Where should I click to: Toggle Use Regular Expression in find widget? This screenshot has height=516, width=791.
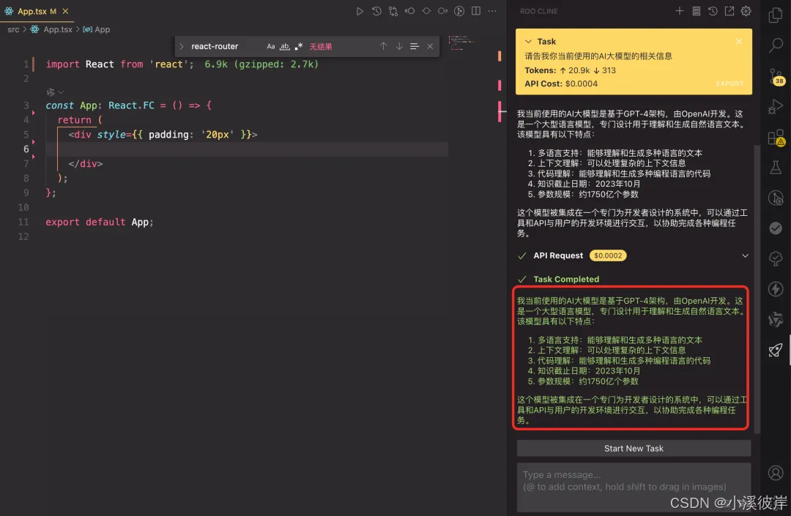pos(299,46)
